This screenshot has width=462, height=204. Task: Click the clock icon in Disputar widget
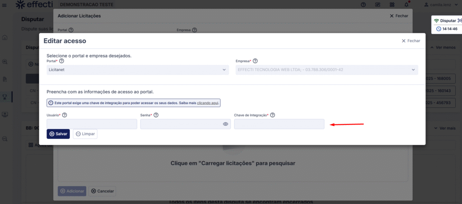[439, 29]
